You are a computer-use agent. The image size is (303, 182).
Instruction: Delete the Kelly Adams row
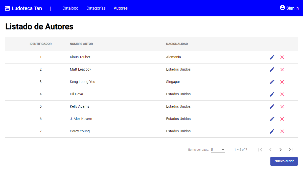point(282,107)
